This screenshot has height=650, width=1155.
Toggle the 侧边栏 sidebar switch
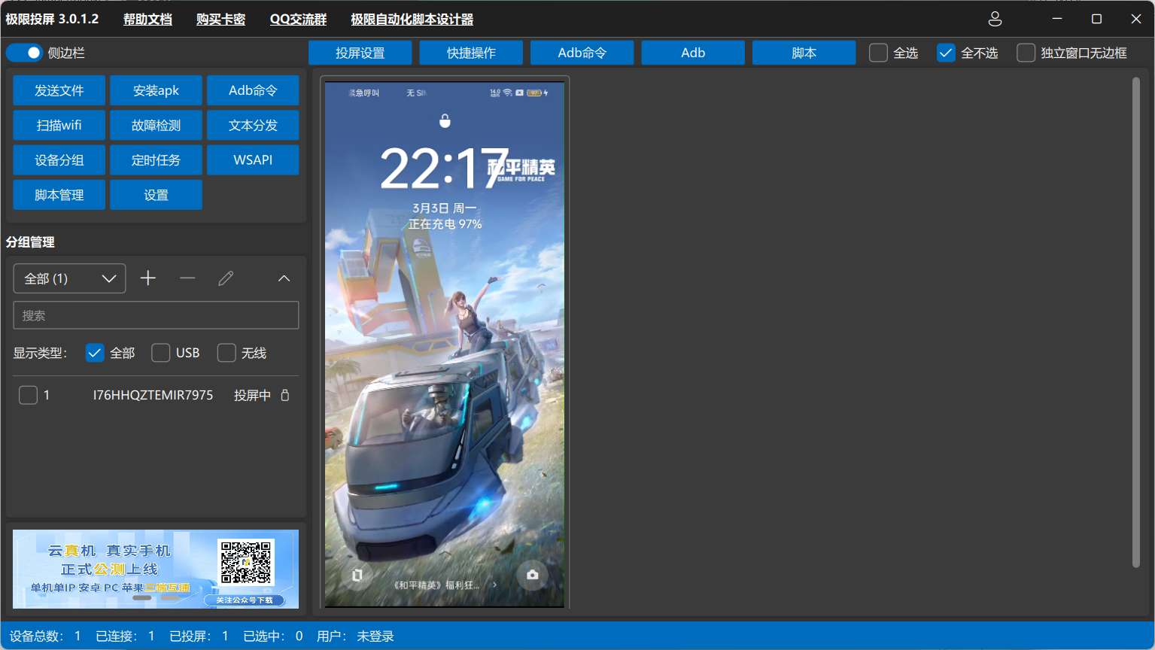point(25,53)
